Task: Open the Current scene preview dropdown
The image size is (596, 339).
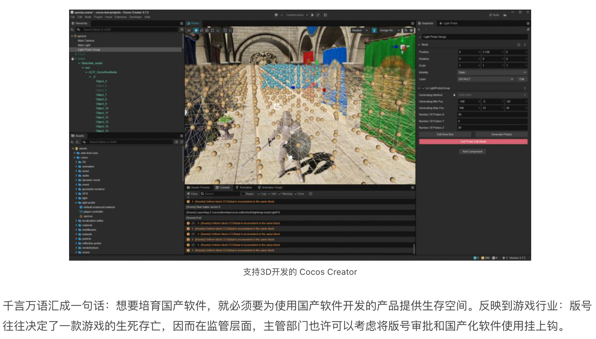Action: tap(297, 15)
